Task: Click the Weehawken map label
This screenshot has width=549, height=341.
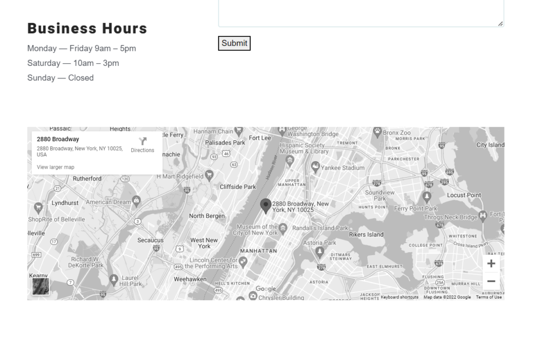Action: click(190, 279)
